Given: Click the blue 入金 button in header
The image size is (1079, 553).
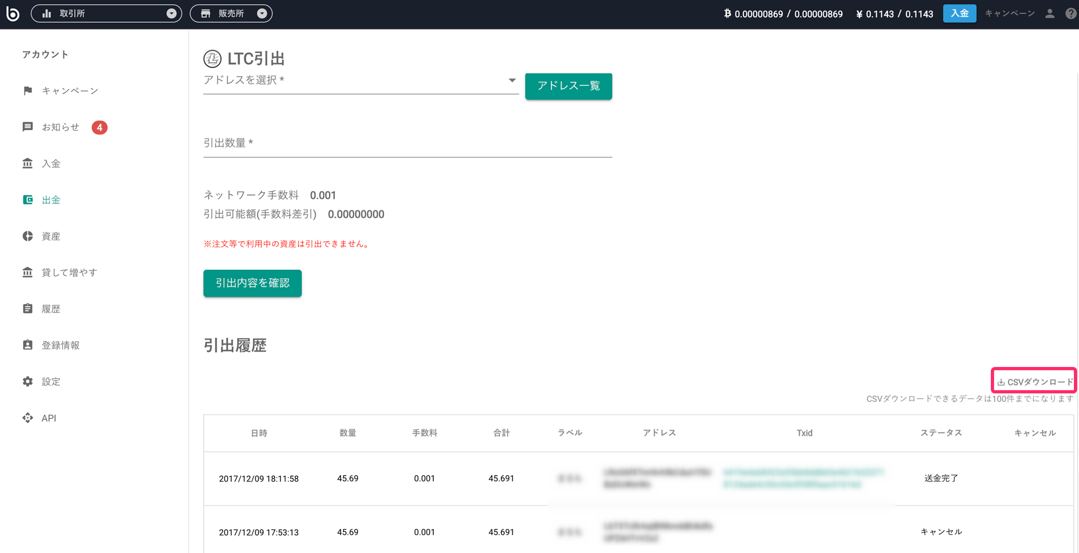Looking at the screenshot, I should [959, 13].
